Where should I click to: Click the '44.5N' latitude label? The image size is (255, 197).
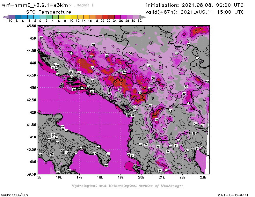click(32, 50)
